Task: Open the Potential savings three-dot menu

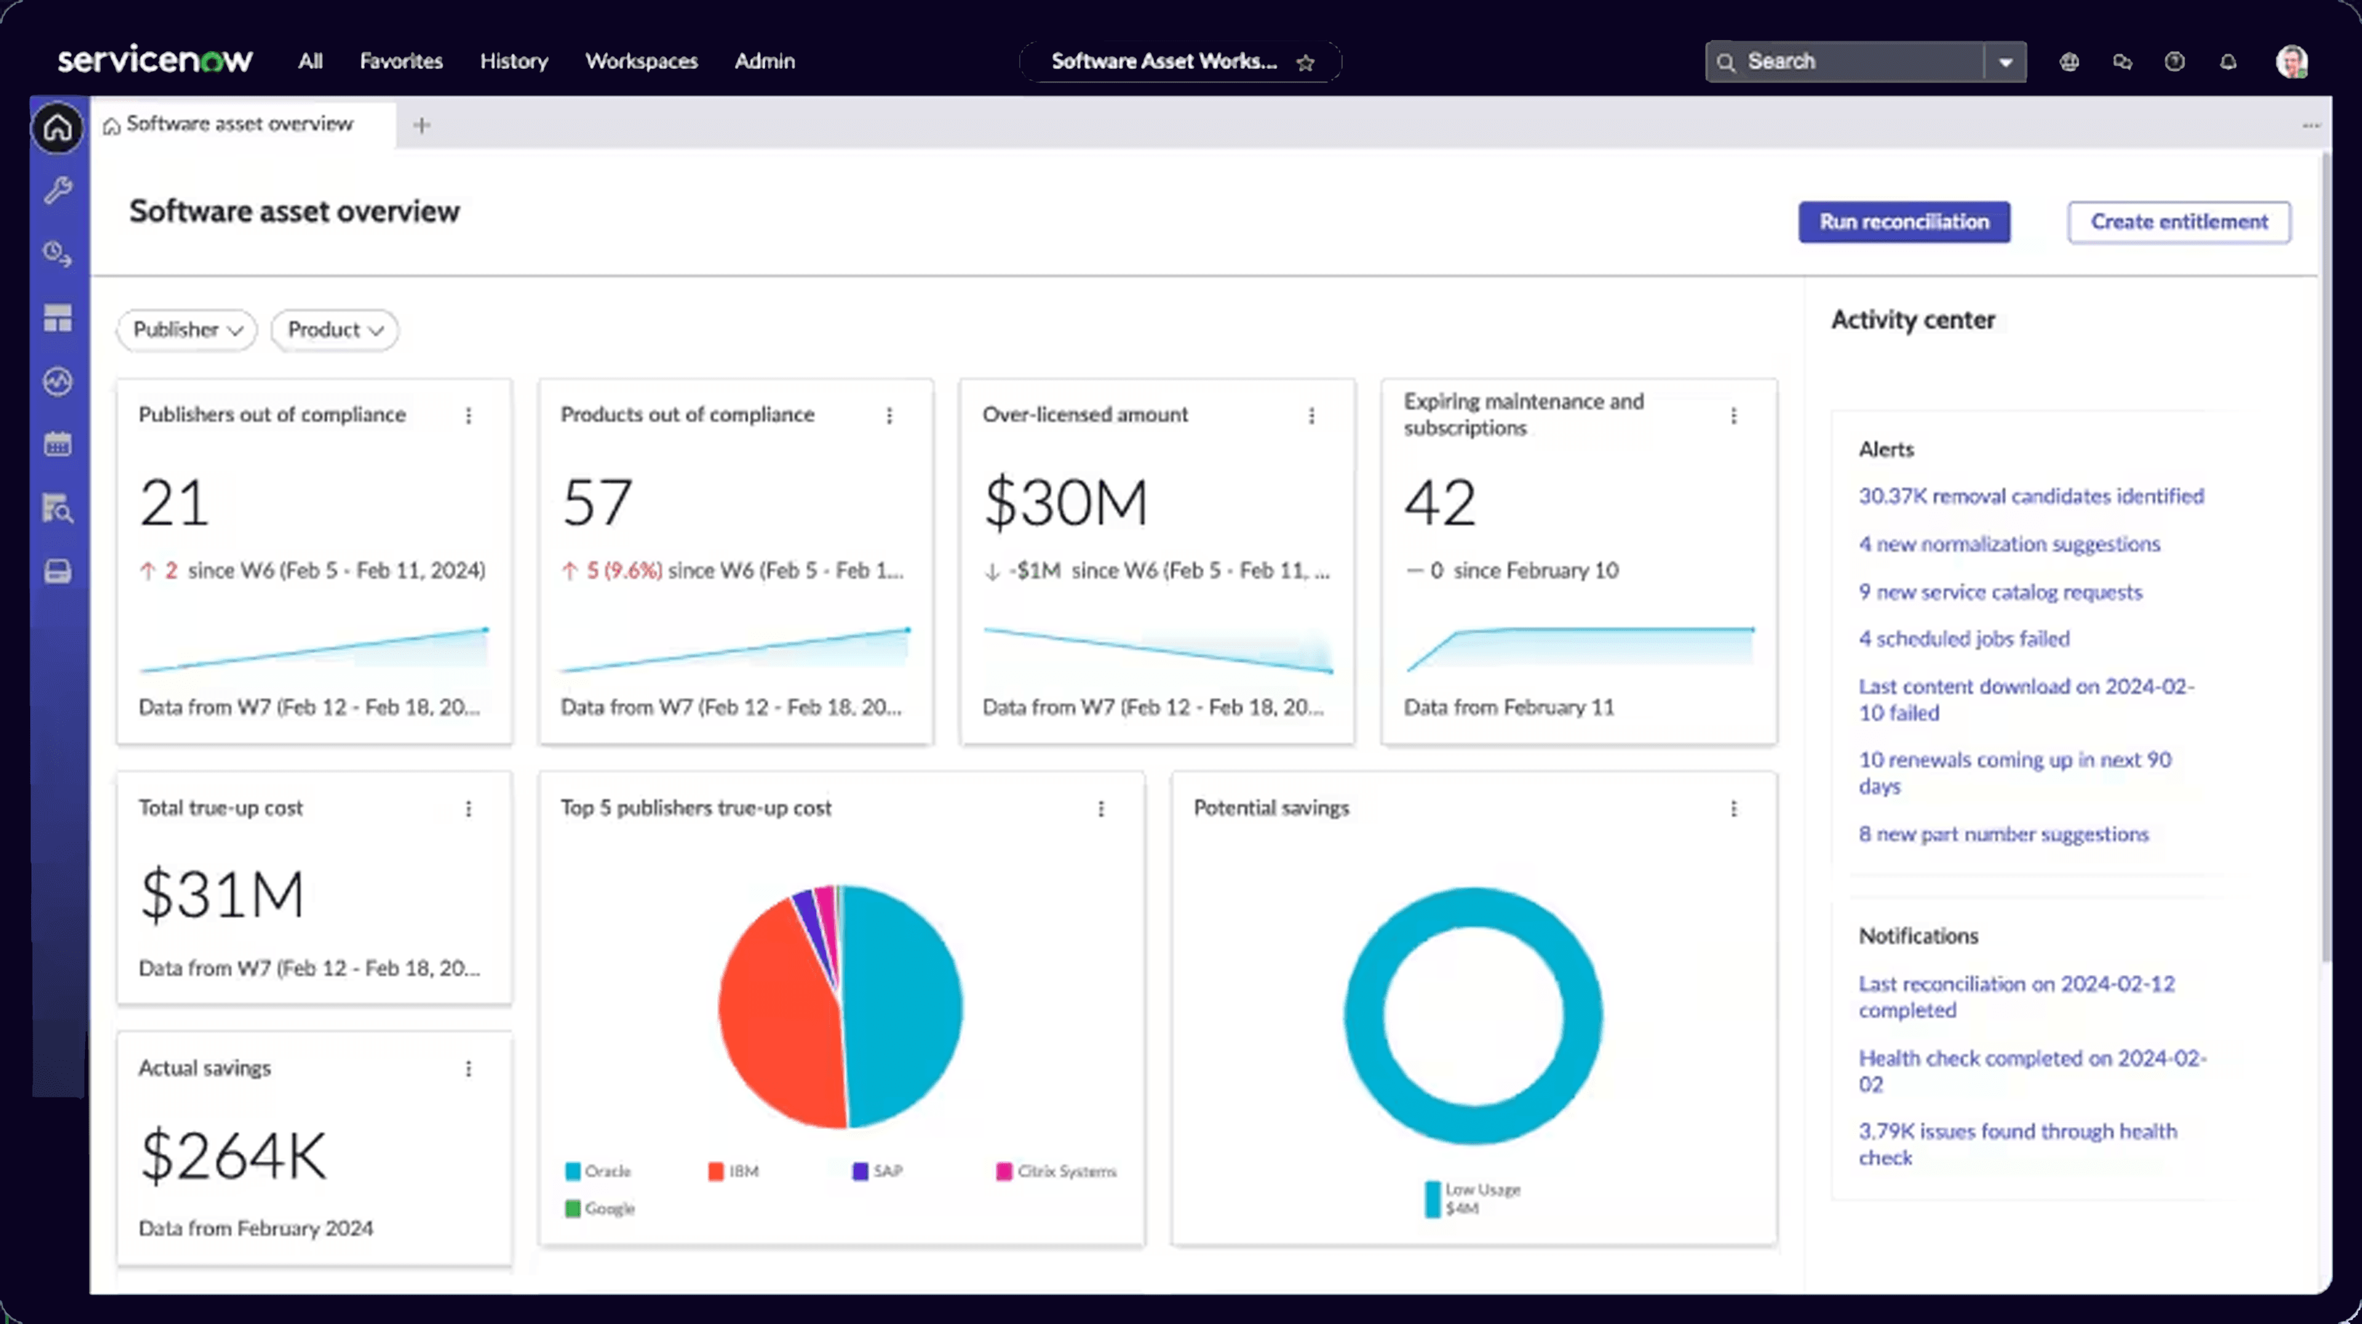Action: [x=1734, y=808]
